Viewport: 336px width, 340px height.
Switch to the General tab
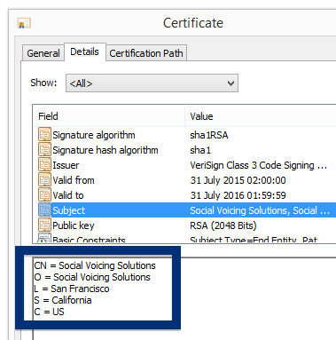click(43, 53)
